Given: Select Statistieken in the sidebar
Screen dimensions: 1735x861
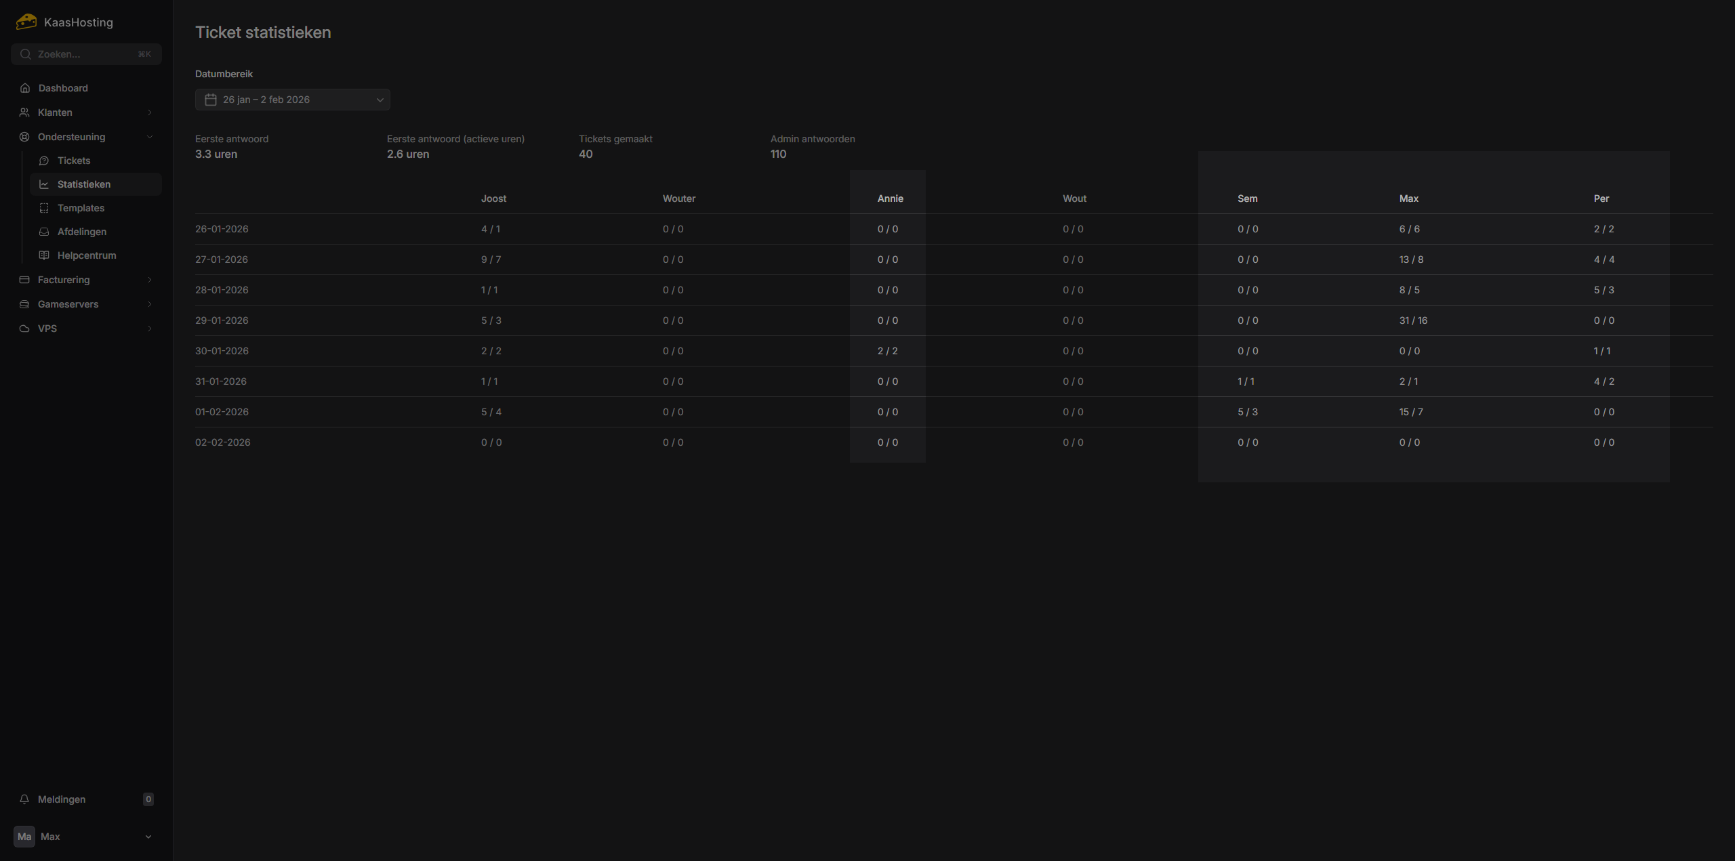Looking at the screenshot, I should point(84,184).
